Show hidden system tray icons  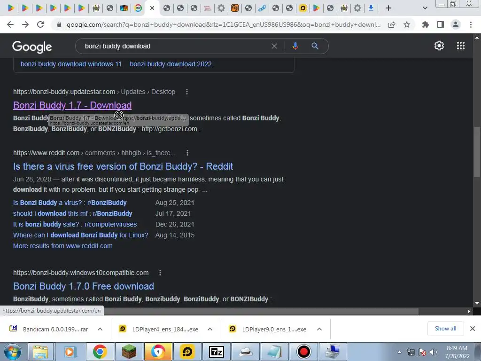point(399,352)
